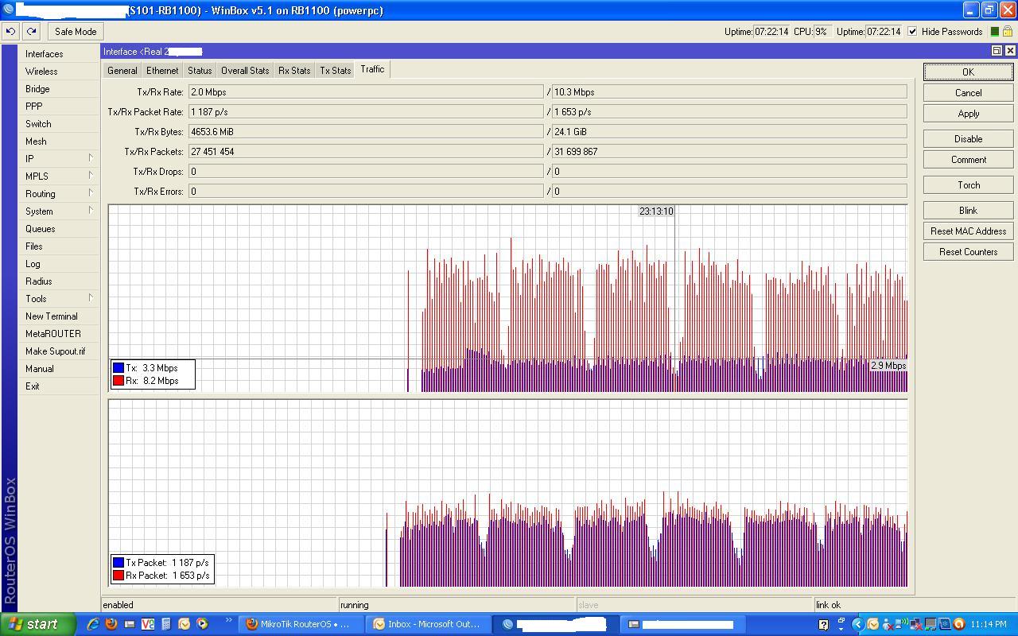Open the Wireless menu
Screen dimensions: 1018x636
(59, 72)
